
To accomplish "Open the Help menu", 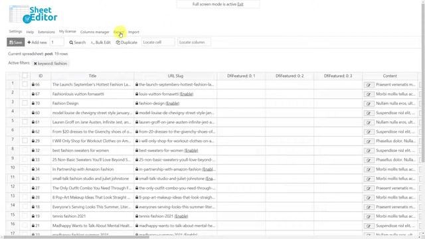I will [30, 32].
